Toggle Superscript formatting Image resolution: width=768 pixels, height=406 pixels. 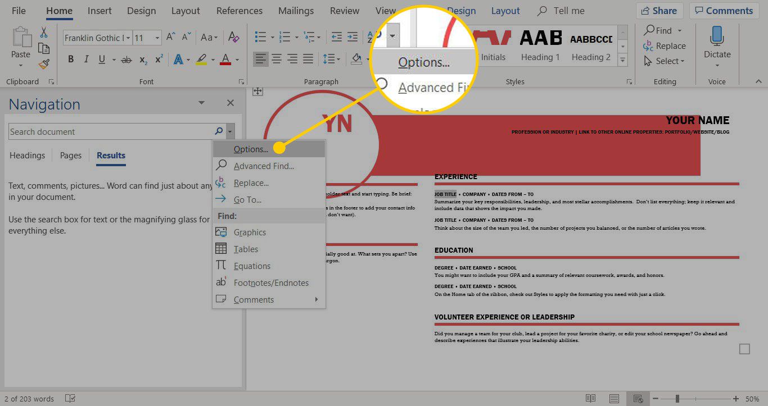159,59
